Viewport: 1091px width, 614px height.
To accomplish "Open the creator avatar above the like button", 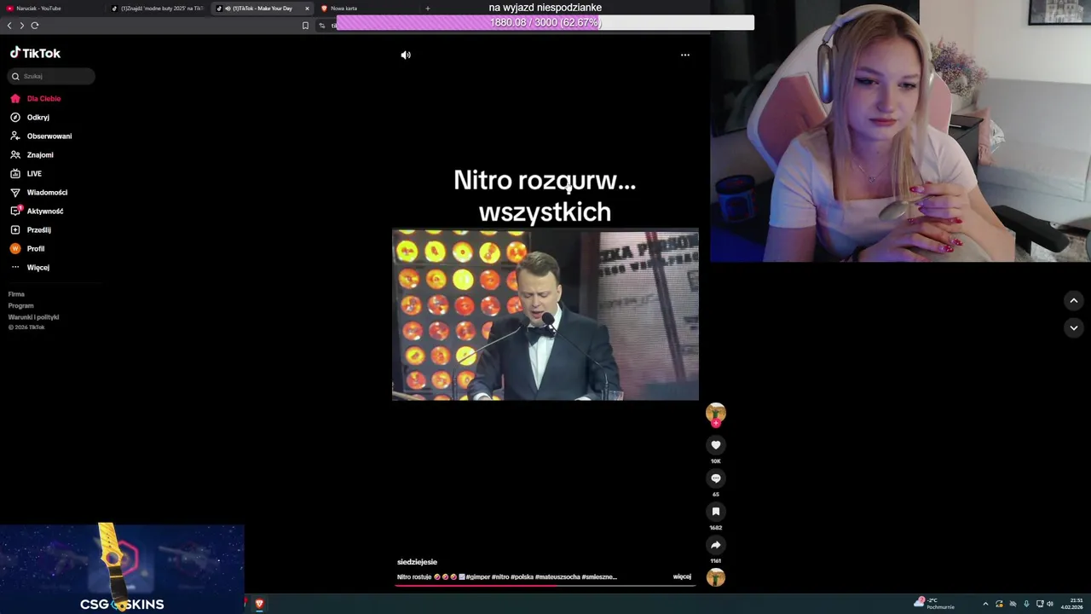I will pyautogui.click(x=716, y=414).
